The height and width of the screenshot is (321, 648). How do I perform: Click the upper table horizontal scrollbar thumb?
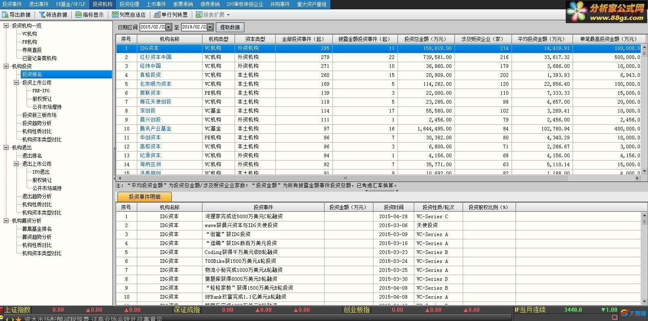pos(345,178)
